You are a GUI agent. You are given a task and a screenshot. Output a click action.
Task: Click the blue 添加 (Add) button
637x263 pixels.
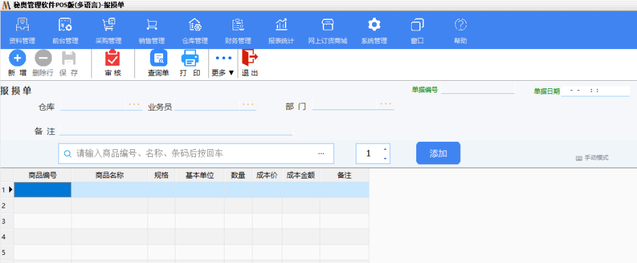point(438,153)
